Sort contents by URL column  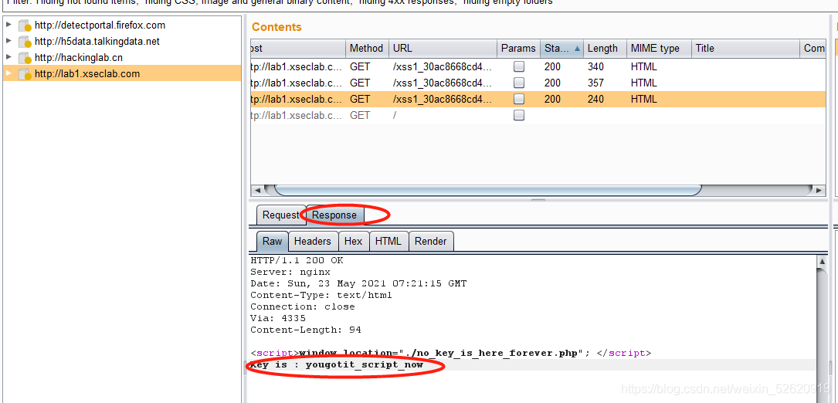pos(443,48)
